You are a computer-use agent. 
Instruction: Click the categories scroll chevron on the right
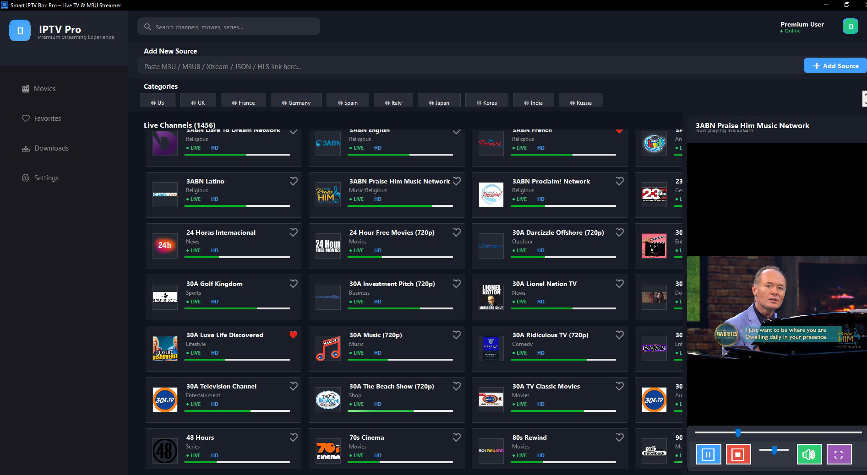[864, 98]
